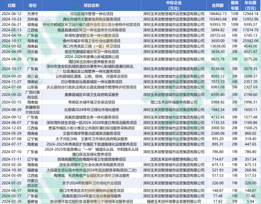Select project 太子河区沙岭、王家环卫市场化政府购买服务
261x204 pixels.
(x=92, y=139)
